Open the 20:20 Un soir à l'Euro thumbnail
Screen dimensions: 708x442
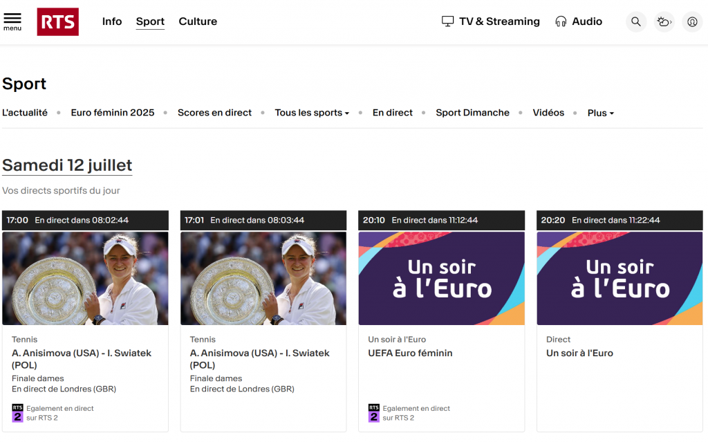(619, 278)
